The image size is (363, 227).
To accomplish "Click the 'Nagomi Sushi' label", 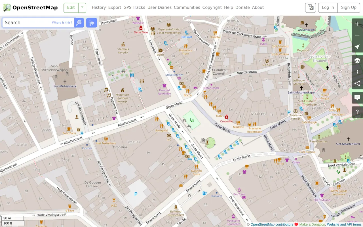I will 196,173.
